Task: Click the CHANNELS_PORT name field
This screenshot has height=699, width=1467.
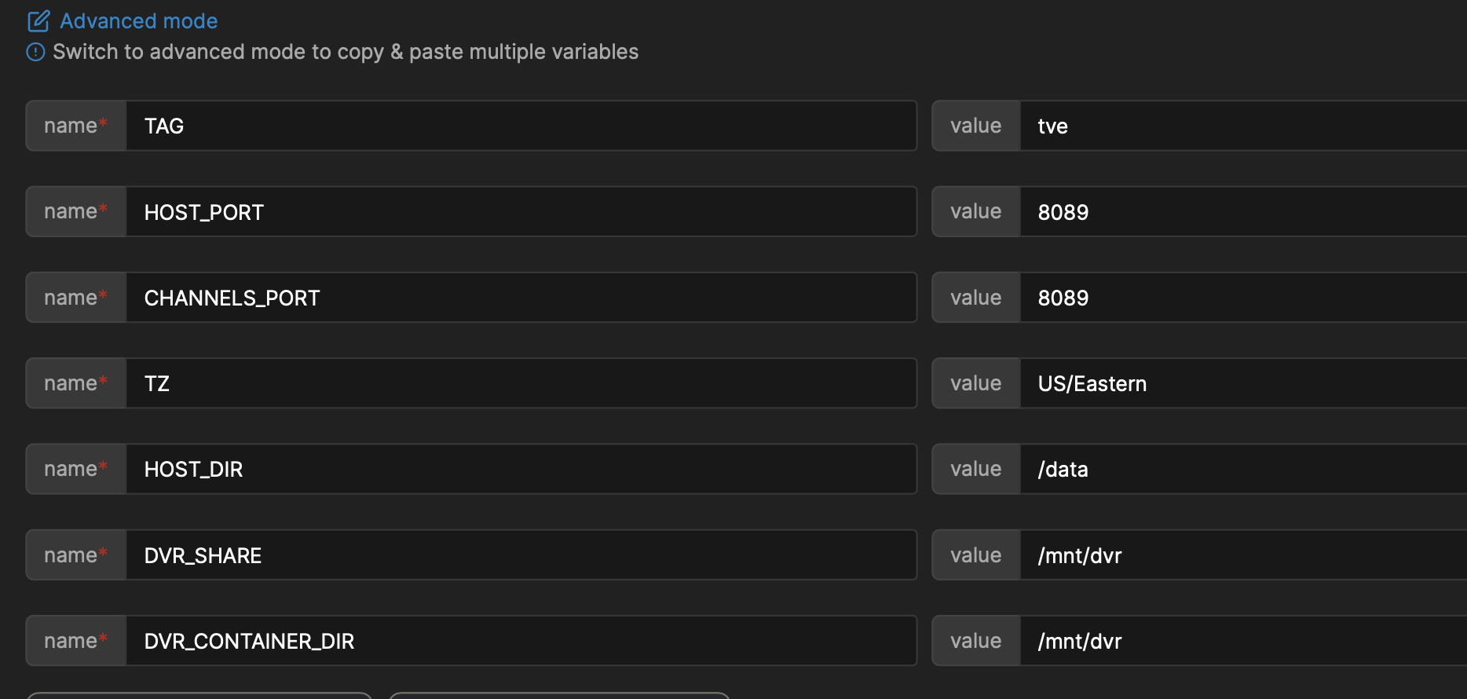Action: click(x=520, y=298)
